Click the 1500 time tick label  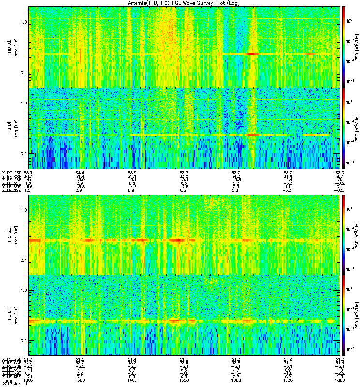coord(184,380)
